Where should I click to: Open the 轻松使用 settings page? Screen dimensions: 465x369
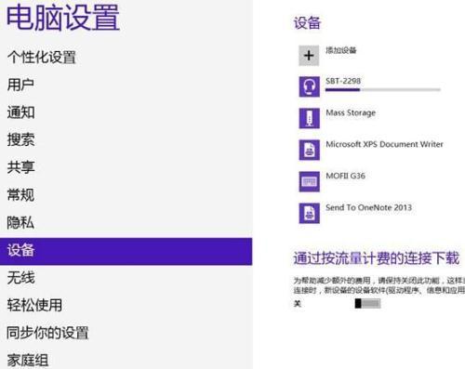34,305
